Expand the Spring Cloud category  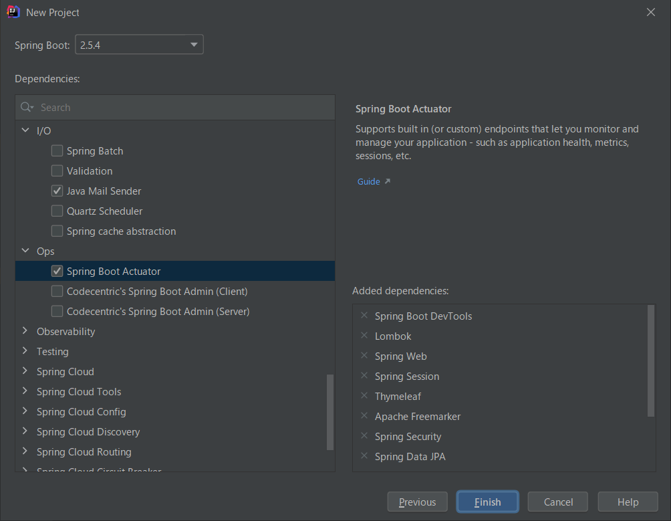click(25, 371)
